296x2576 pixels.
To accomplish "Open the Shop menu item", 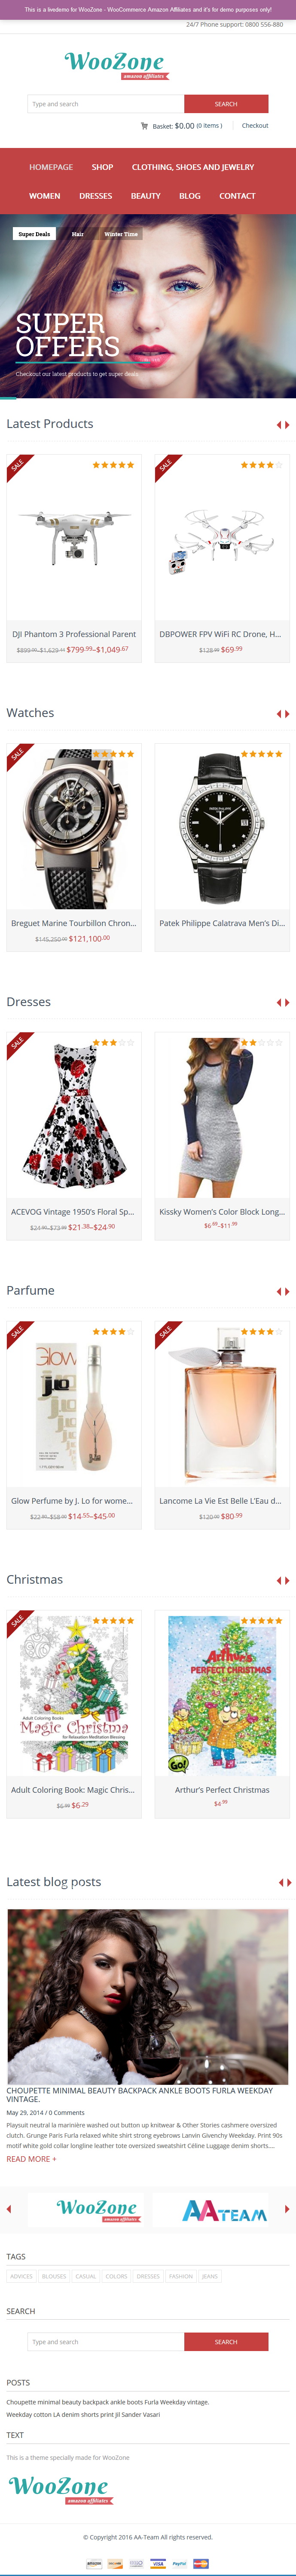I will [102, 167].
